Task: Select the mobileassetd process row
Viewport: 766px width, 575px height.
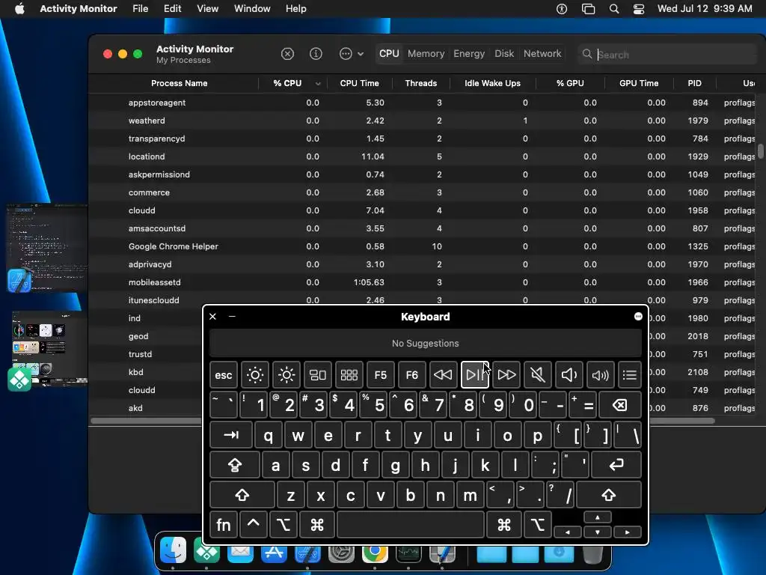Action: [x=423, y=282]
